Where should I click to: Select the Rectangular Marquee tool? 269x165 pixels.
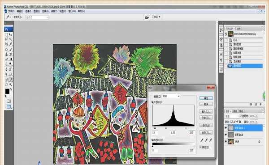point(7,35)
